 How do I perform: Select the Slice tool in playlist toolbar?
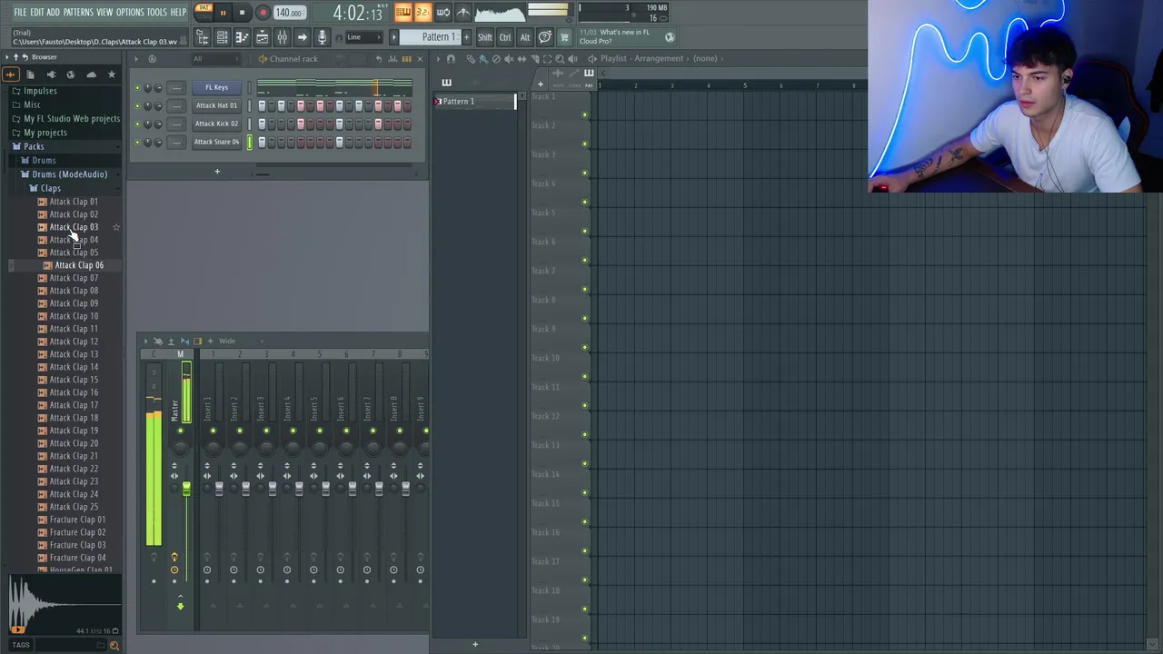[x=534, y=58]
